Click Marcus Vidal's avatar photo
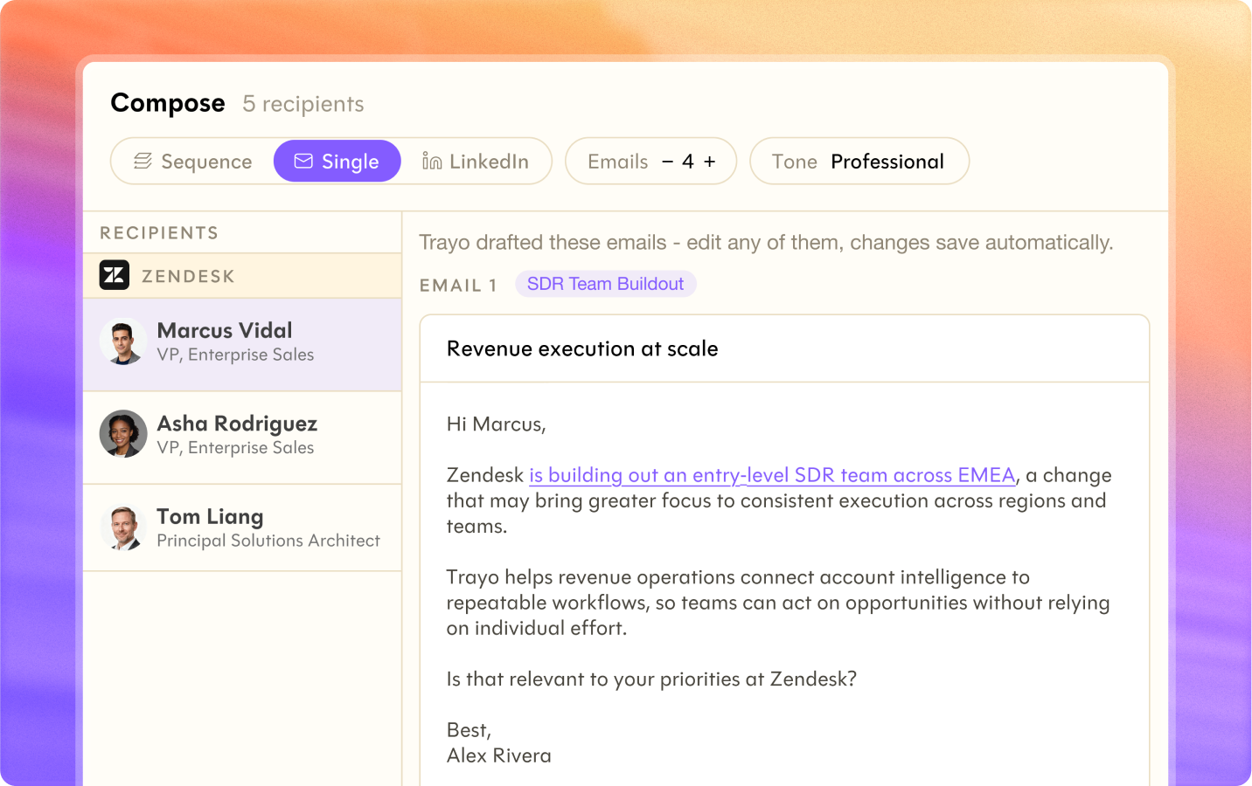Viewport: 1252px width, 786px height. (123, 341)
